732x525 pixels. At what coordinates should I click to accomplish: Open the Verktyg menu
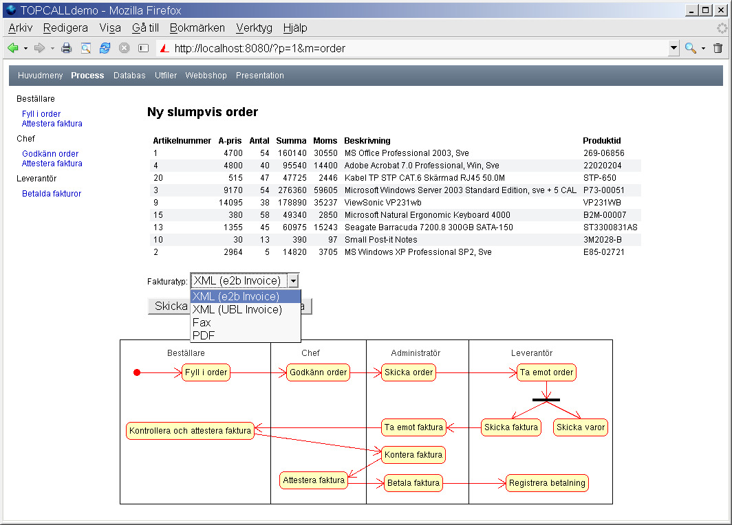(254, 28)
